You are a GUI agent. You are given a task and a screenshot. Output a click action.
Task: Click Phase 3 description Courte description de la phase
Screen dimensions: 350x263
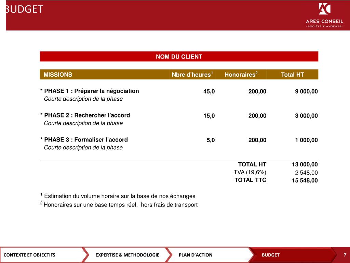83,148
